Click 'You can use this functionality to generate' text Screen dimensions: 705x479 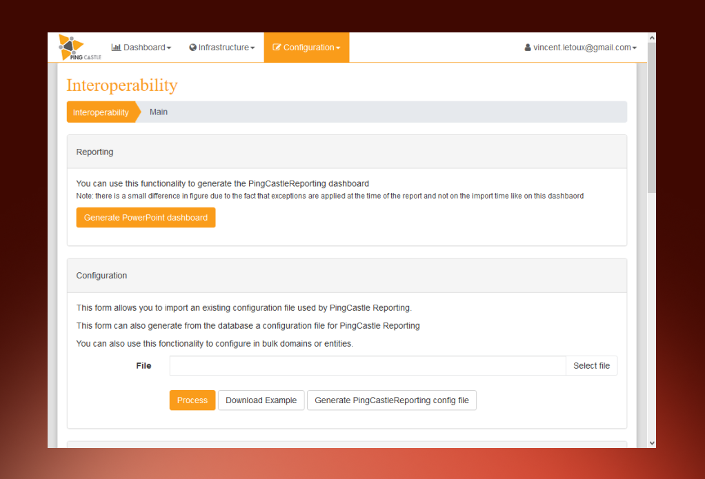223,183
